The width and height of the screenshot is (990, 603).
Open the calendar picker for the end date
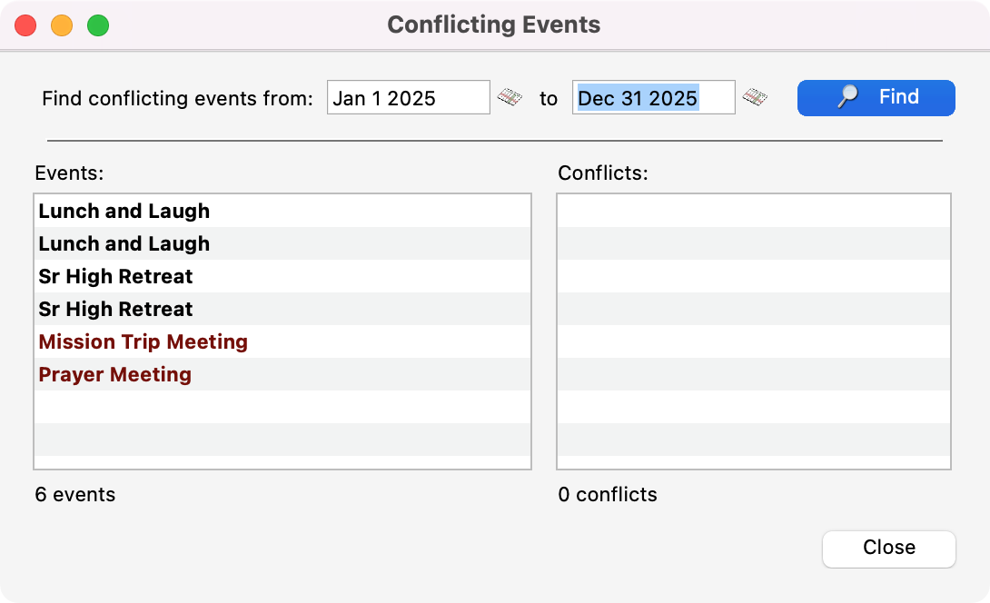coord(755,97)
